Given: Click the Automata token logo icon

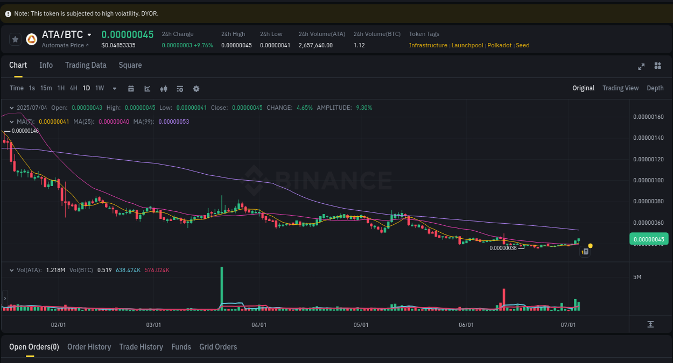Looking at the screenshot, I should 31,38.
